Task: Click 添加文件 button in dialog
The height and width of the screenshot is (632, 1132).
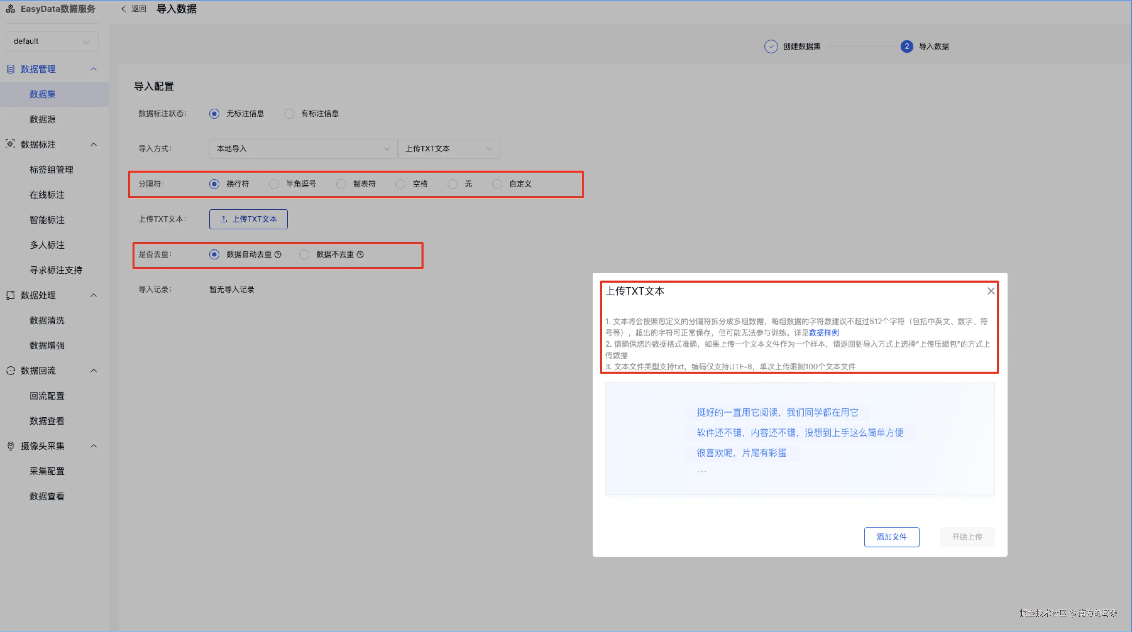Action: click(891, 537)
